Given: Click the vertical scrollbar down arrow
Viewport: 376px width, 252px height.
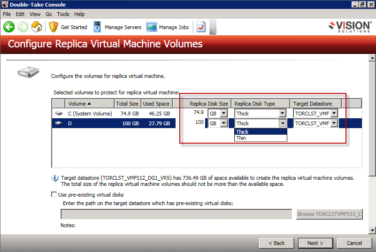Looking at the screenshot, I should (372, 230).
